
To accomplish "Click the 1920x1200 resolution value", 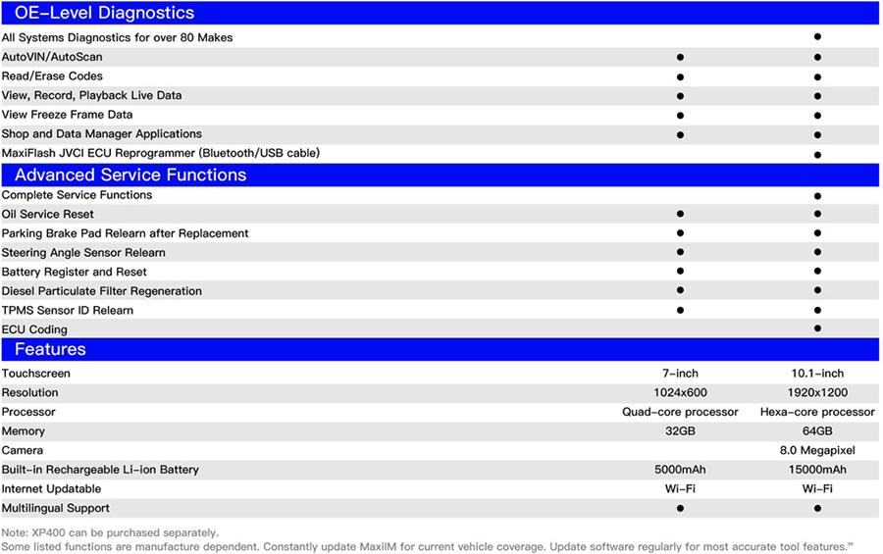I will pos(817,392).
